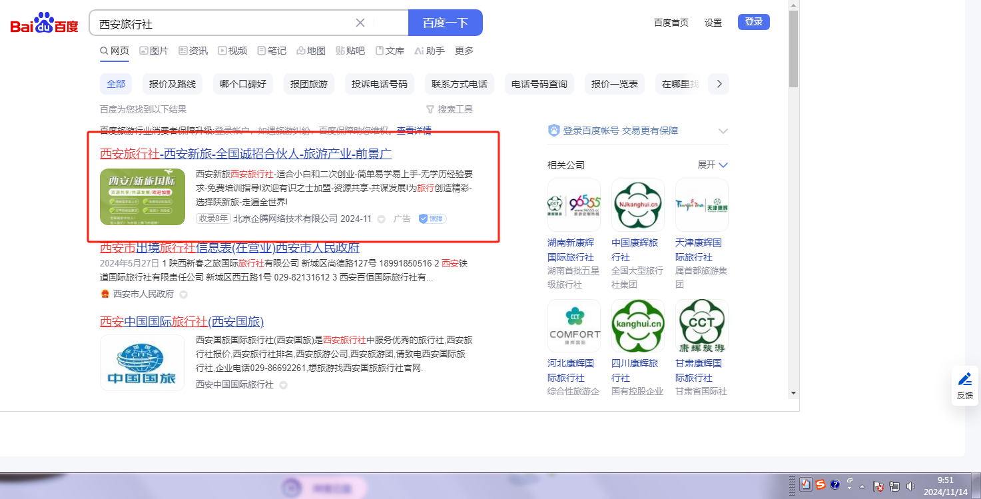This screenshot has height=499, width=981.
Task: Switch to the 资讯 tab
Action: [x=193, y=51]
